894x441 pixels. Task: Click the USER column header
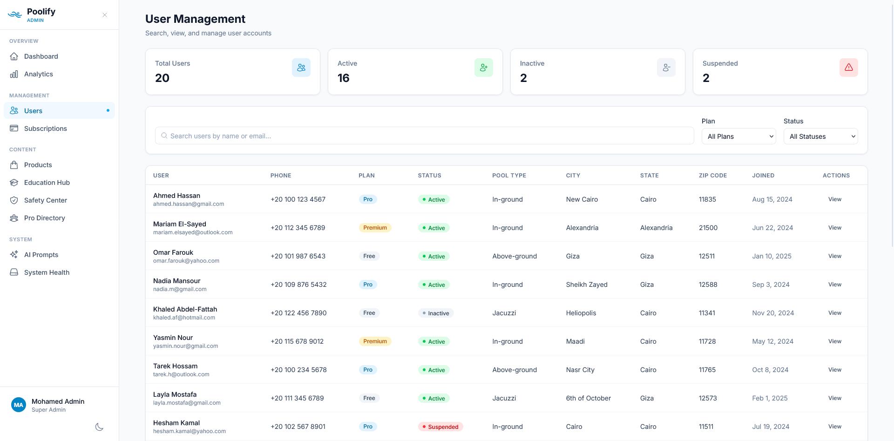click(161, 176)
